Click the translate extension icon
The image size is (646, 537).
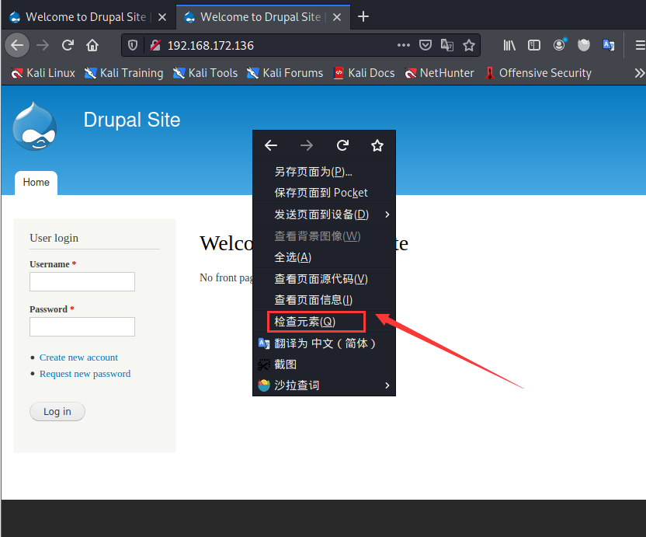pyautogui.click(x=609, y=45)
